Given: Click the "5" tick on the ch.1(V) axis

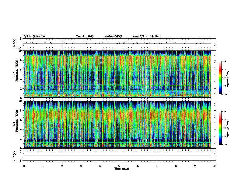Looking at the screenshot, I should pos(21,39).
